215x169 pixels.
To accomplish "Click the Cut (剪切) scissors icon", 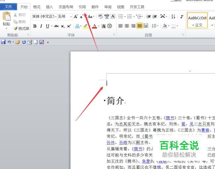I will pyautogui.click(x=15, y=15).
